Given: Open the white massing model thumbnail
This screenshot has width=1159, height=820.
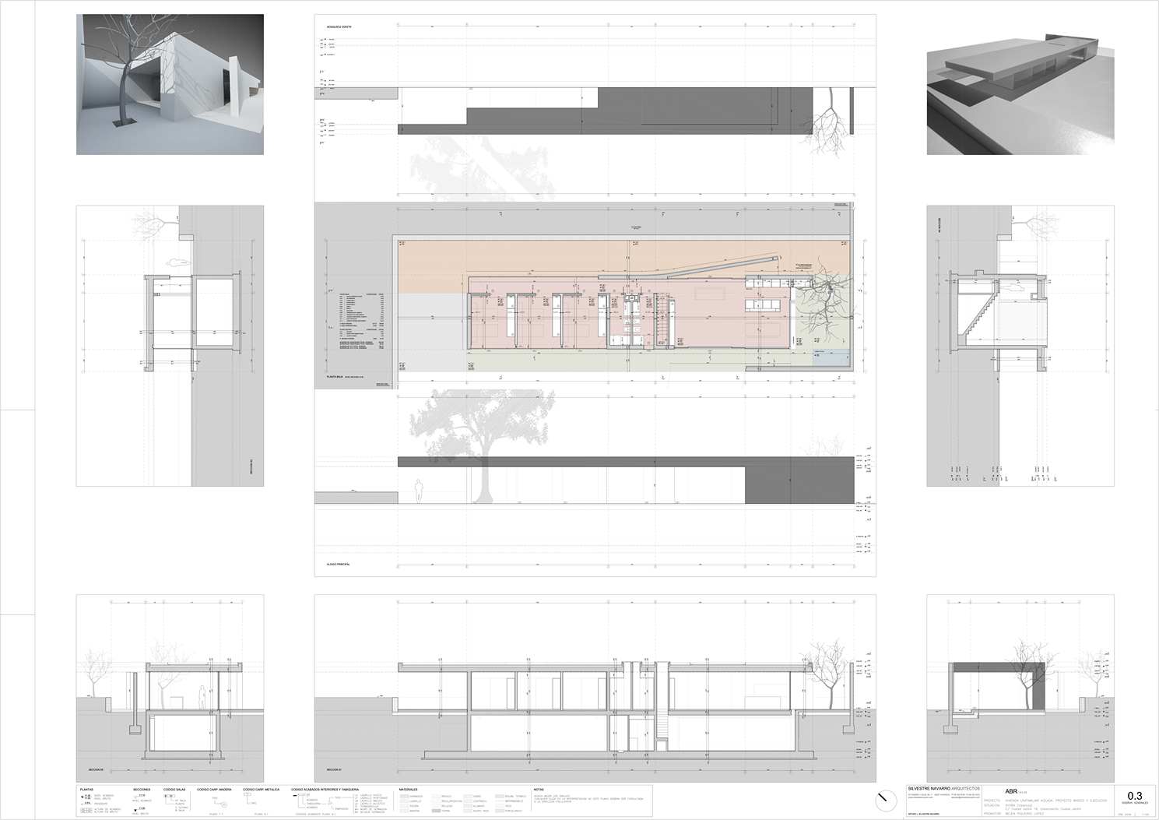Looking at the screenshot, I should point(1020,84).
